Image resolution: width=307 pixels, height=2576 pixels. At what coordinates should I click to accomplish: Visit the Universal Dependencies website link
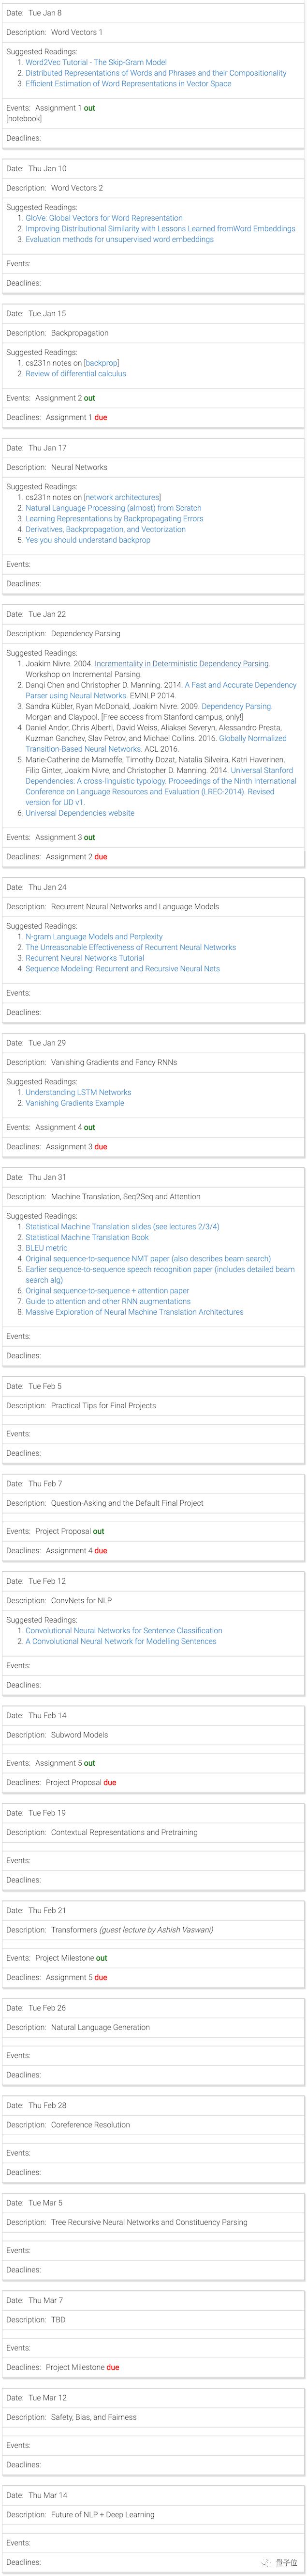pyautogui.click(x=80, y=813)
